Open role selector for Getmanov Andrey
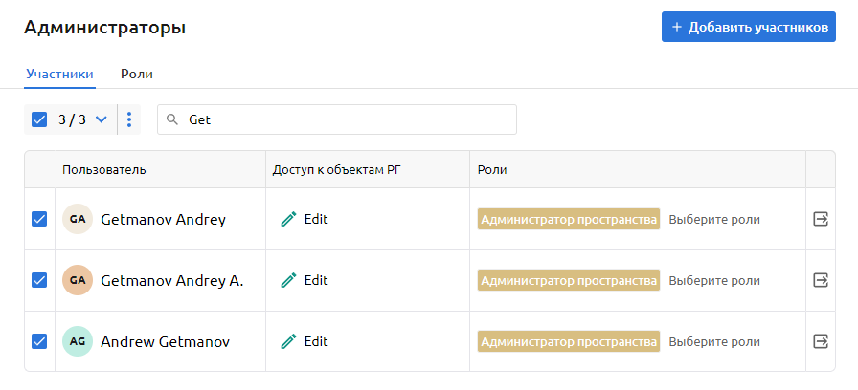This screenshot has height=390, width=858. pyautogui.click(x=713, y=219)
